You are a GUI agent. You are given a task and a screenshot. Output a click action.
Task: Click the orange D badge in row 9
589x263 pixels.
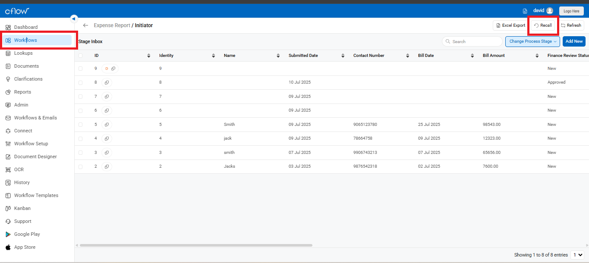[x=107, y=69]
